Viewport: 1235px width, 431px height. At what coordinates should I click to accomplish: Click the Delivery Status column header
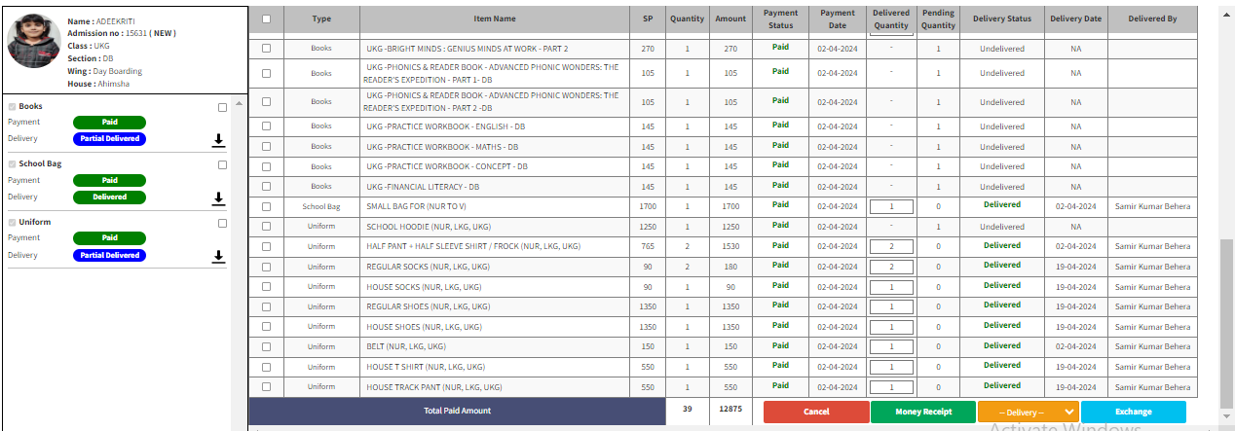coord(1001,18)
